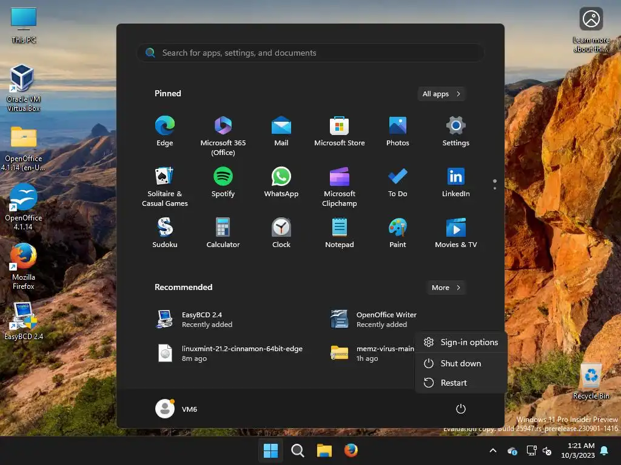This screenshot has height=465, width=621.
Task: Open the Sudoku game
Action: pyautogui.click(x=165, y=233)
